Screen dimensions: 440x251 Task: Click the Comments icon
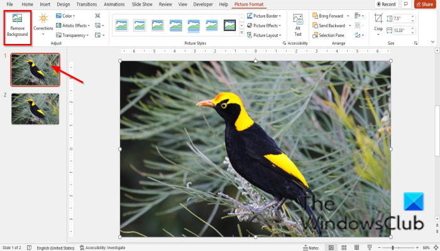coord(405,4)
